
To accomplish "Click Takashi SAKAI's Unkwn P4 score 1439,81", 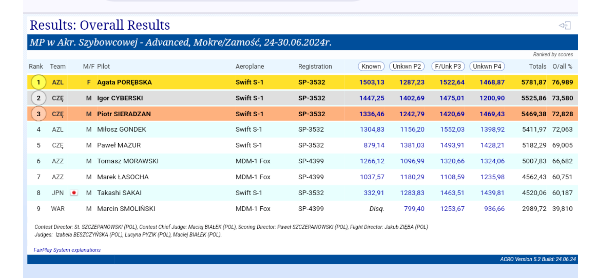I will pos(492,193).
